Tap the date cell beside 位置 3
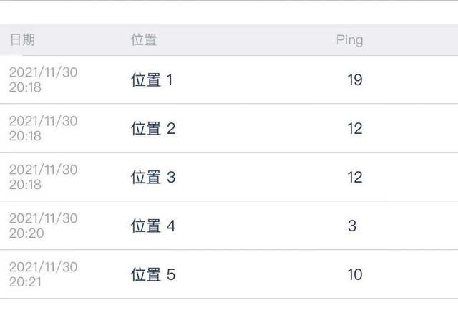This screenshot has height=323, width=458. [x=43, y=177]
